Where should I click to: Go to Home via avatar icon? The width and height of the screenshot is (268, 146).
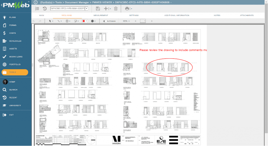[x=5, y=82]
